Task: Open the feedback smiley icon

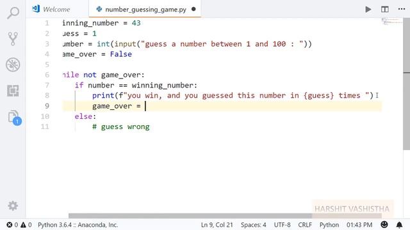Action: click(x=384, y=224)
